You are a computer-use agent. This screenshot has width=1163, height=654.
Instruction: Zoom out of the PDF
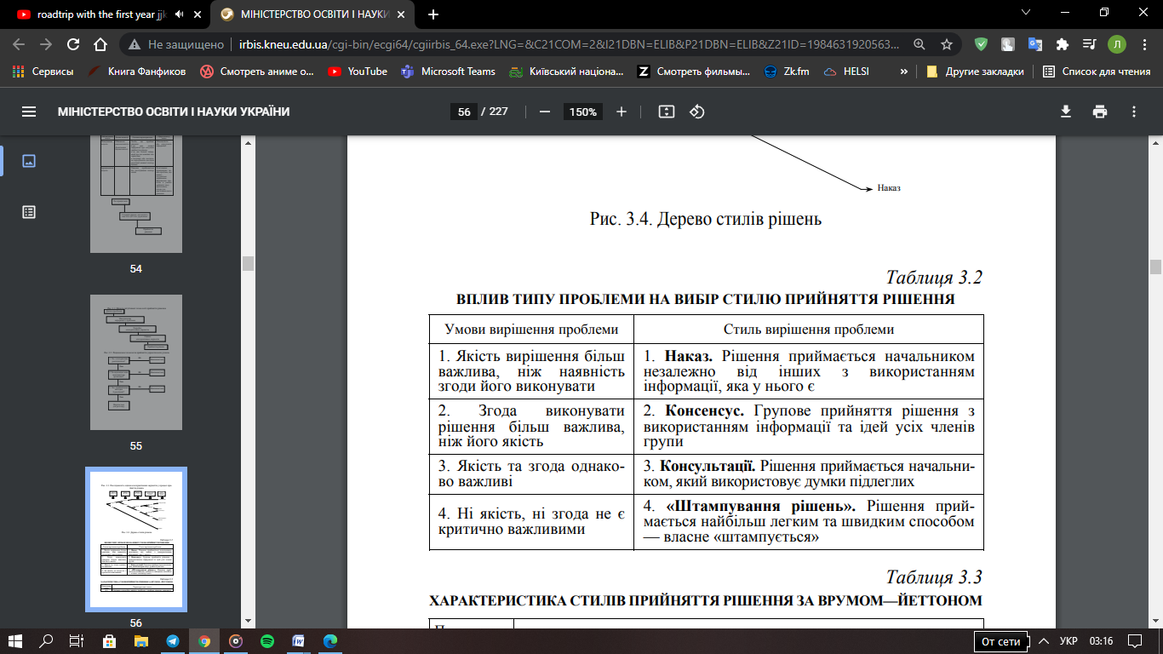point(545,112)
